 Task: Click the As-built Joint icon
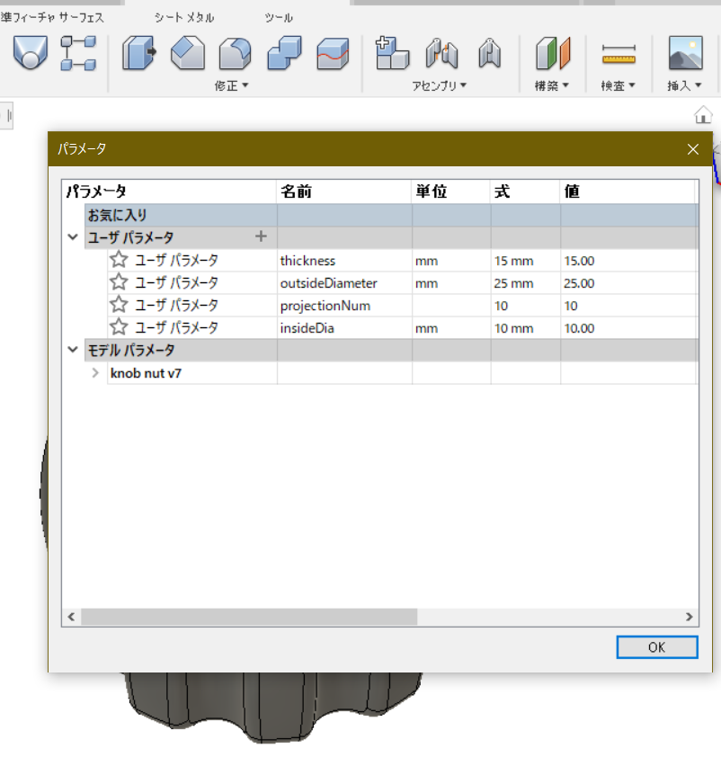489,53
